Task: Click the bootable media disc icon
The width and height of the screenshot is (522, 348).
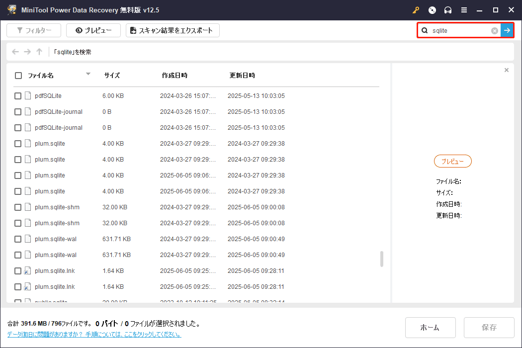Action: click(x=432, y=10)
